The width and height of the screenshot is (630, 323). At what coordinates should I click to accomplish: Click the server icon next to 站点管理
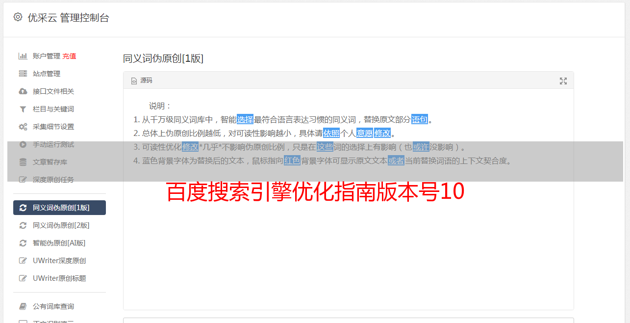pyautogui.click(x=23, y=74)
